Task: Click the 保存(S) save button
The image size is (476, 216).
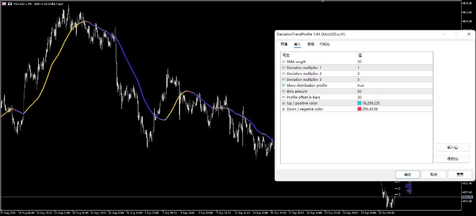Action: coord(453,159)
